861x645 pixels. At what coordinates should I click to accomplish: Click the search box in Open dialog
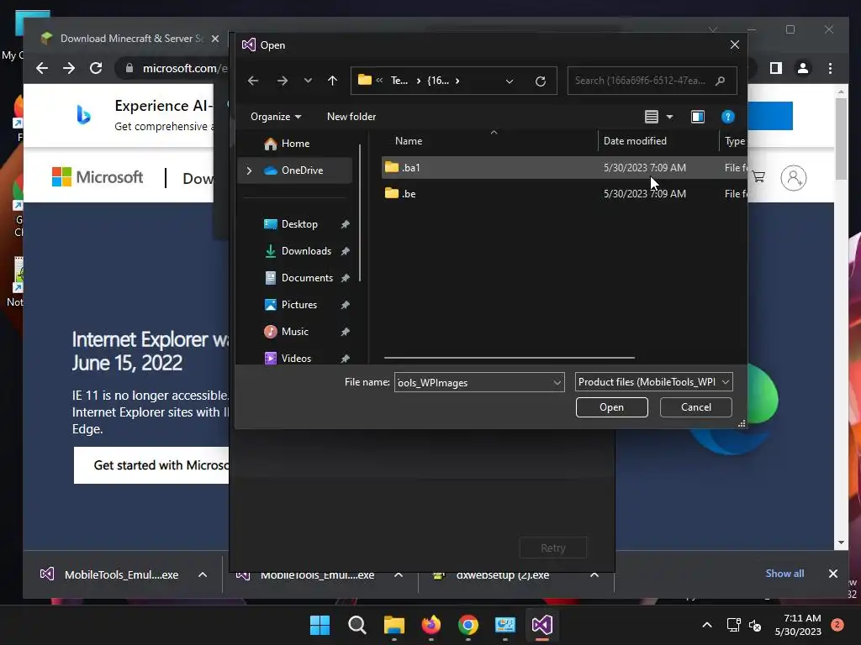point(652,81)
